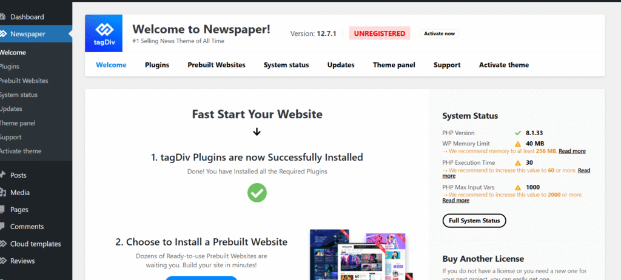This screenshot has width=621, height=280.
Task: Switch to the Plugins tab
Action: click(x=157, y=65)
